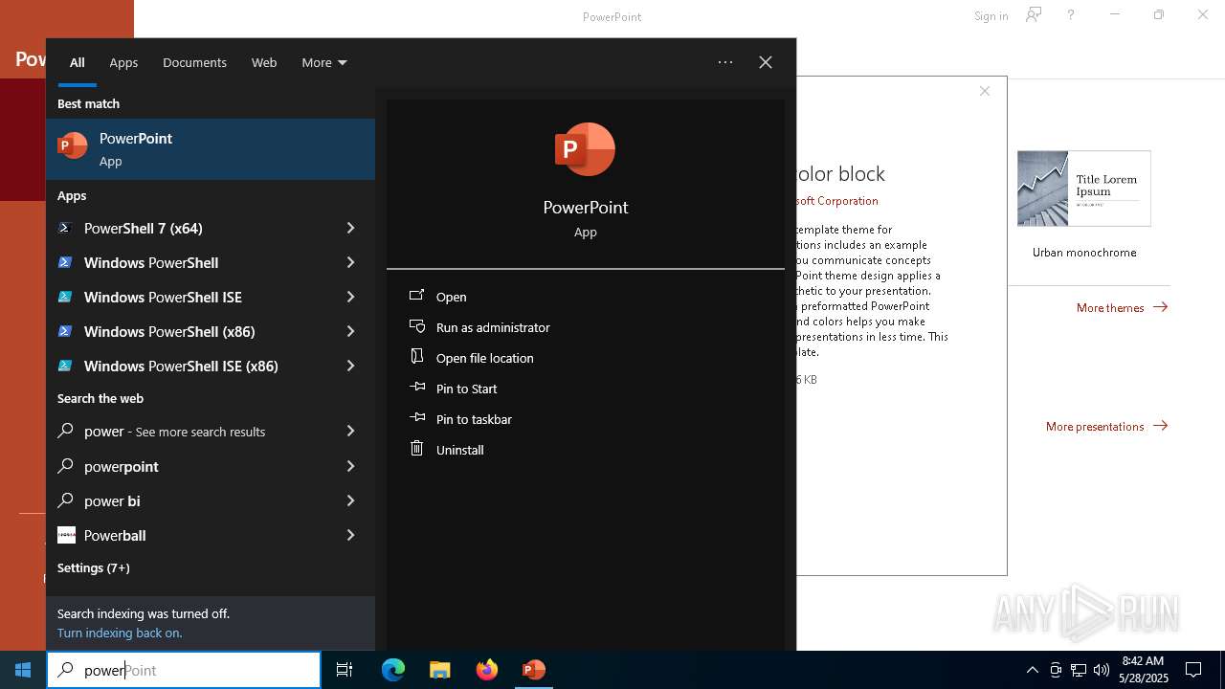1225x689 pixels.
Task: Open Task View from taskbar
Action: pos(345,670)
